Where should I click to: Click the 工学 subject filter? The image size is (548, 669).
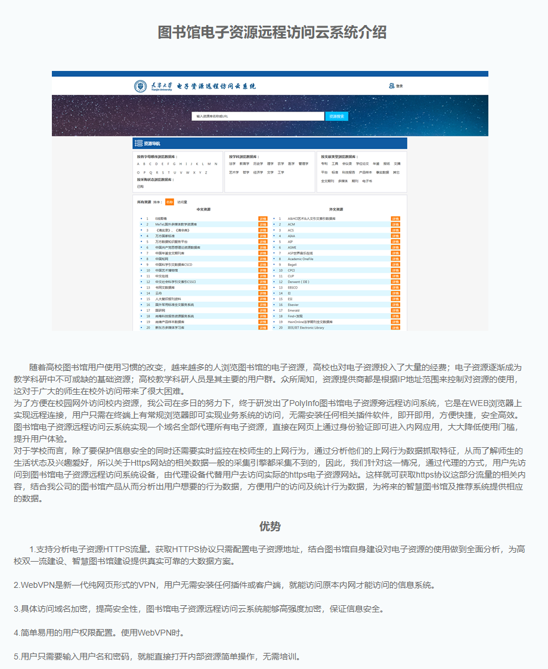point(281,172)
